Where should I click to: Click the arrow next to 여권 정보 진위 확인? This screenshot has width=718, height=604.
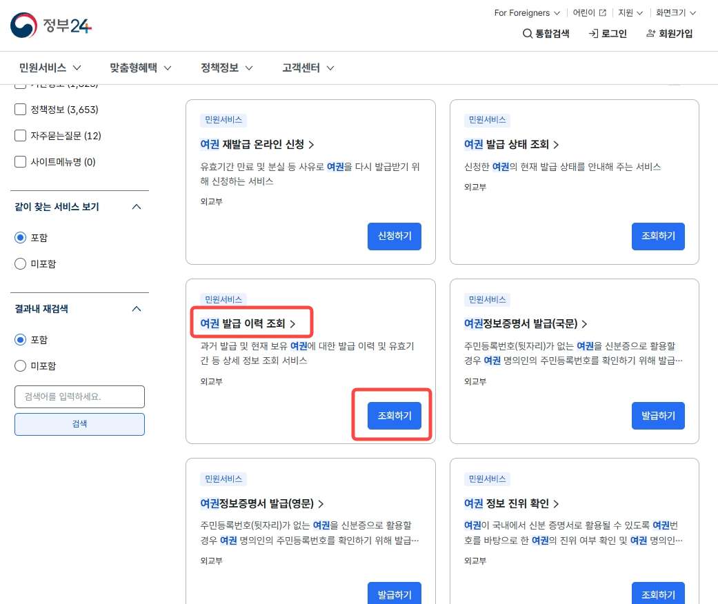pyautogui.click(x=557, y=503)
